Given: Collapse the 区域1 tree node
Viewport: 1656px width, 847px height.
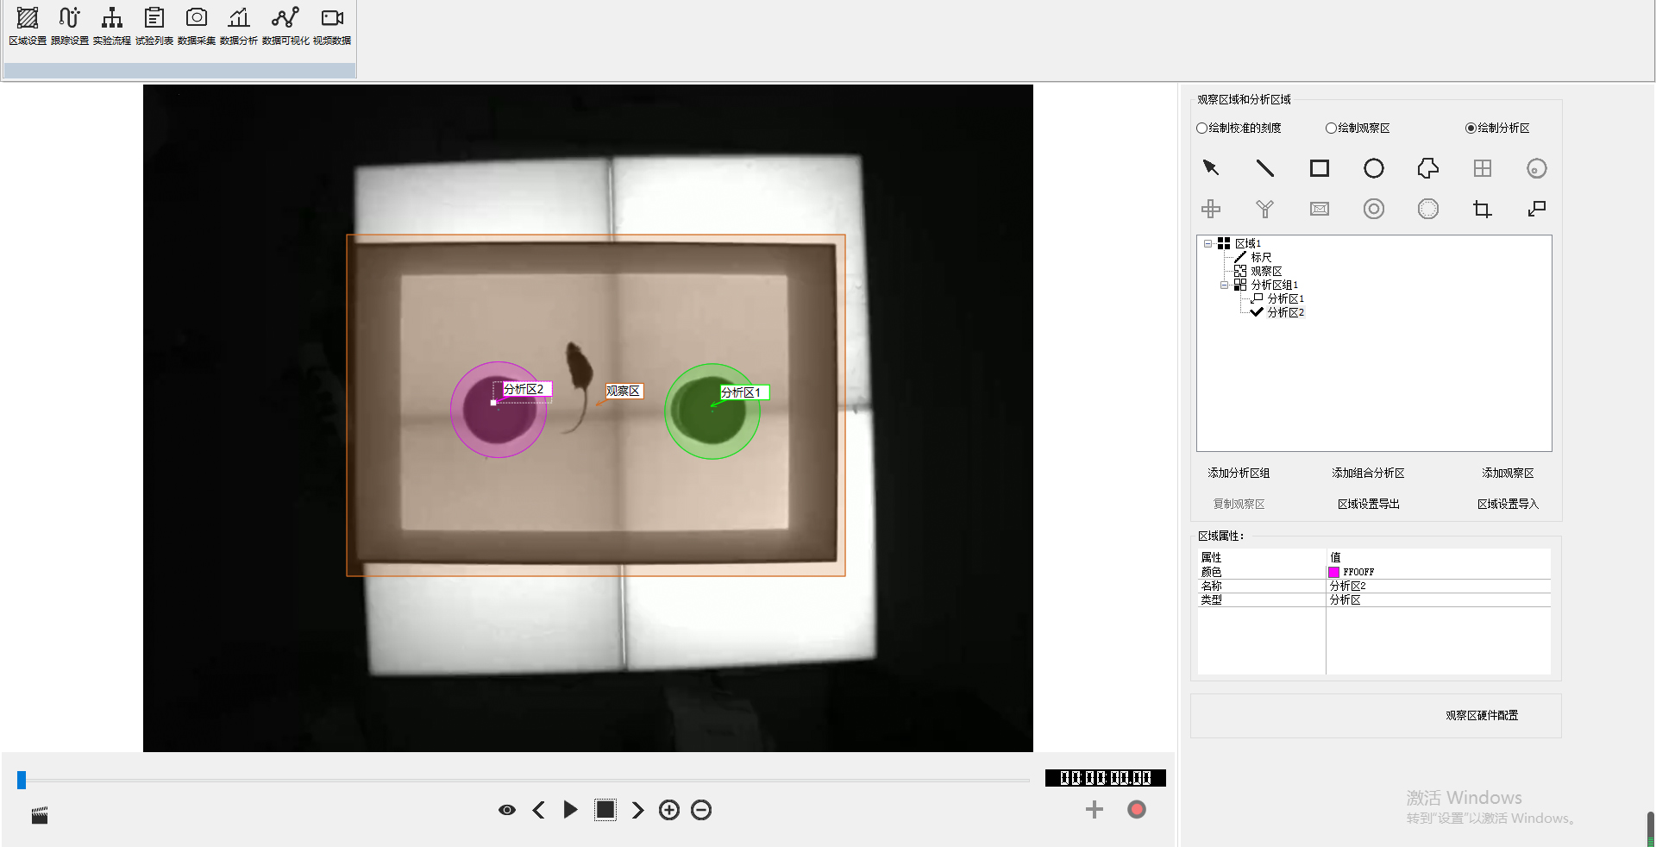Looking at the screenshot, I should click(1208, 244).
